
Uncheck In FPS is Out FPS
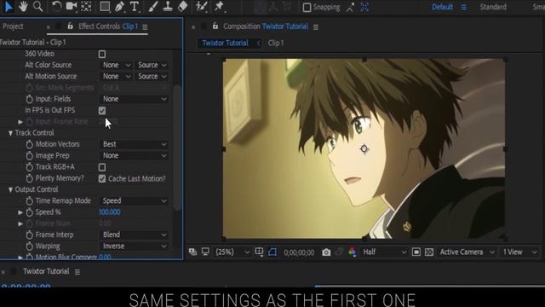pyautogui.click(x=102, y=111)
